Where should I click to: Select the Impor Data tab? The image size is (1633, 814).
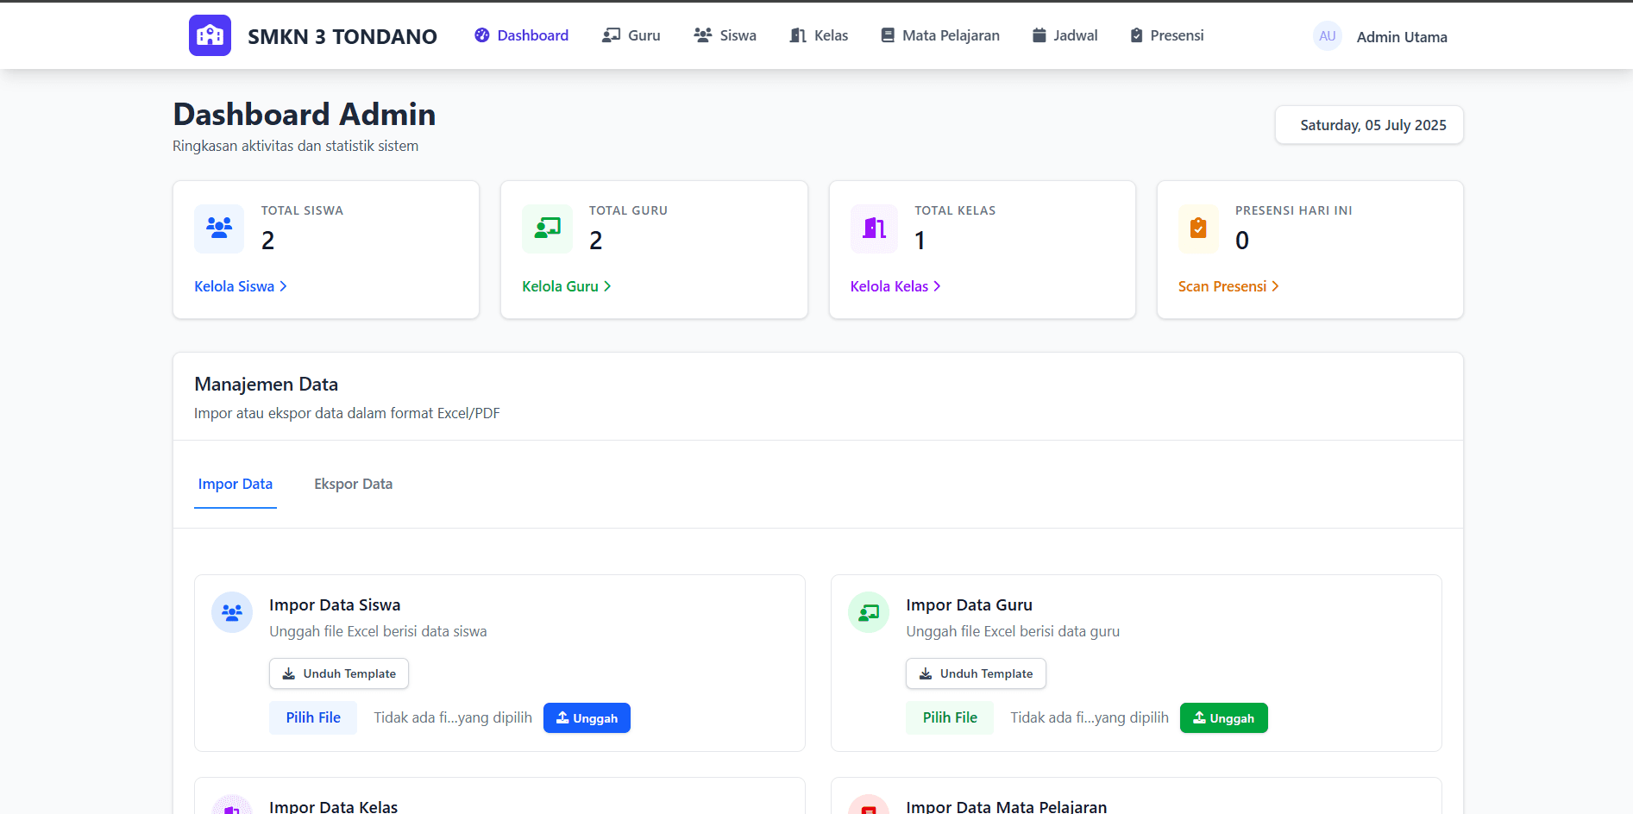coord(236,484)
